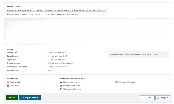Screen dimensions: 174x104
Task: Click the red X beside Adult Dental
Action: pyautogui.click(x=8, y=82)
